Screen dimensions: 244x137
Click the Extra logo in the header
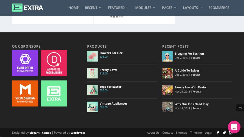(x=27, y=8)
